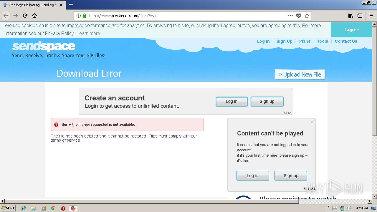Click the 4:29 PM system clock
The height and width of the screenshot is (212, 377).
[x=362, y=208]
